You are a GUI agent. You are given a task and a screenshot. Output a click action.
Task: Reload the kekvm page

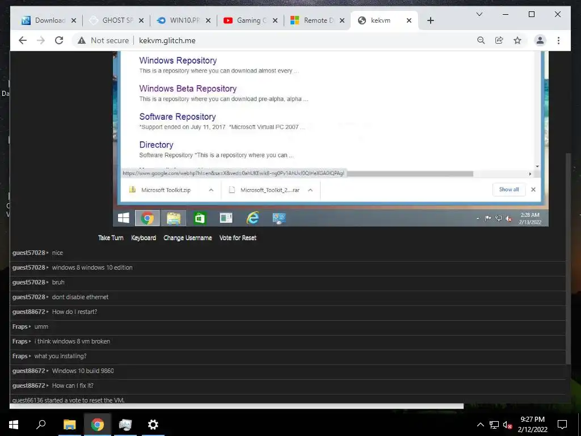(59, 40)
